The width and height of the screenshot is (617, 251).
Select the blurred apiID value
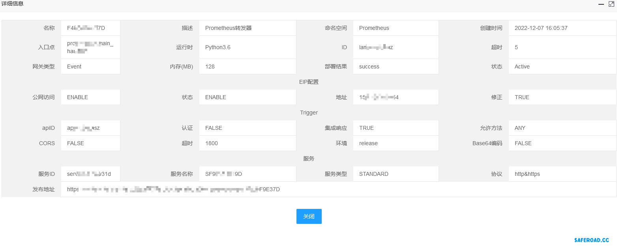tap(83, 128)
